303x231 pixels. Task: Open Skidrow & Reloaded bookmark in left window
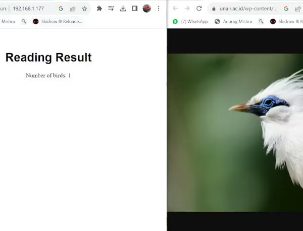58,21
